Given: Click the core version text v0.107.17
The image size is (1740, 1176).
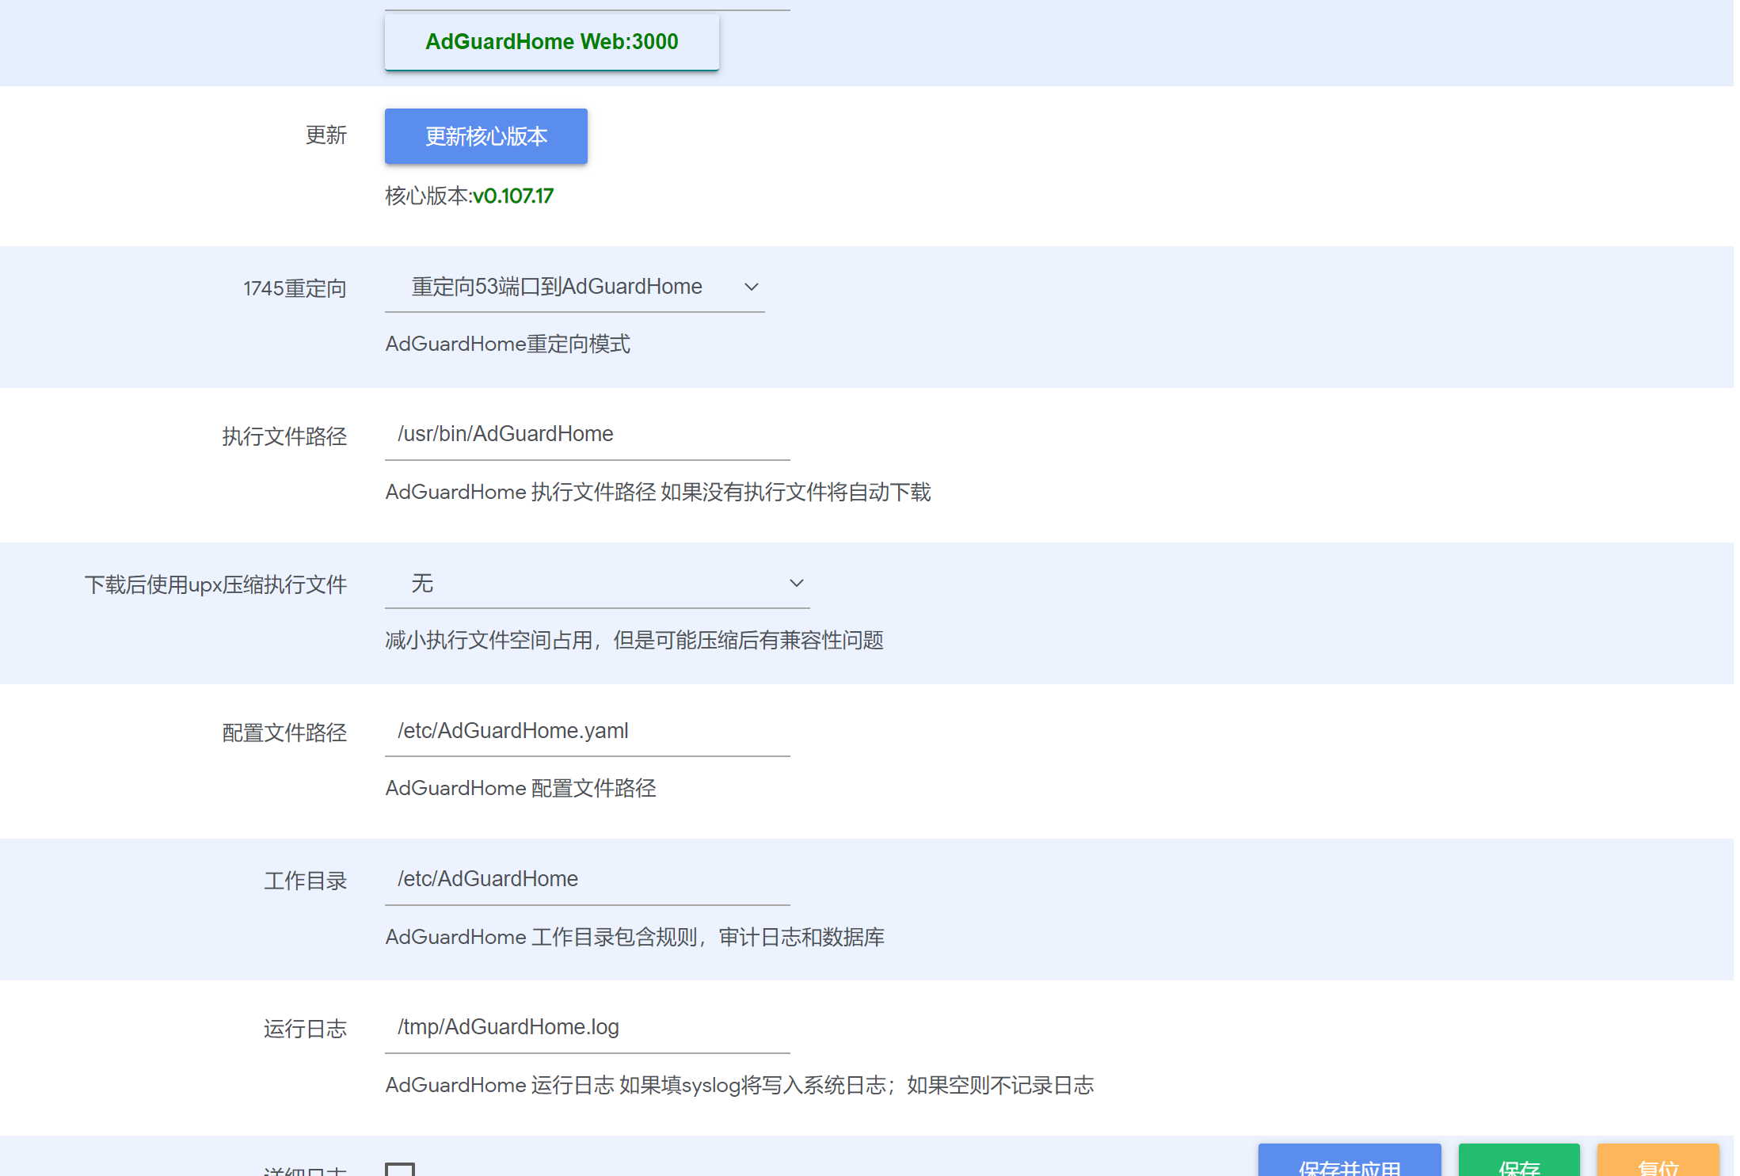Looking at the screenshot, I should coord(512,196).
